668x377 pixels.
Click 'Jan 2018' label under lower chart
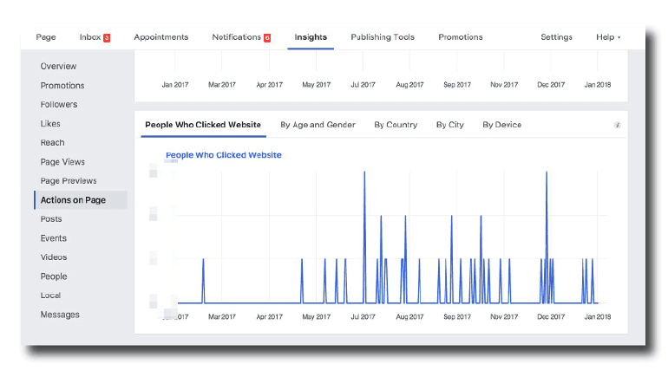coord(597,317)
